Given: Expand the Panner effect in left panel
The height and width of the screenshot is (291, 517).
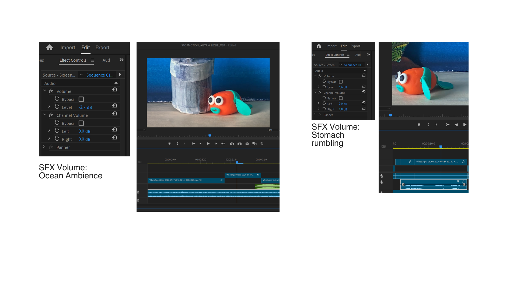Looking at the screenshot, I should 44,146.
